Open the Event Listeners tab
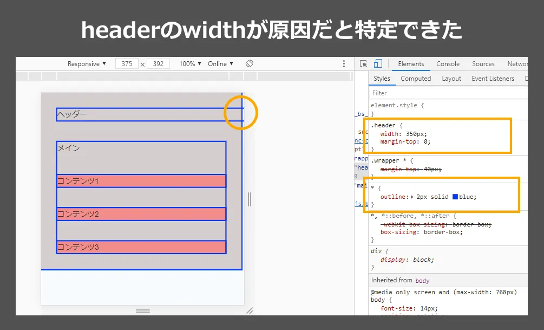544x330 pixels. (493, 79)
